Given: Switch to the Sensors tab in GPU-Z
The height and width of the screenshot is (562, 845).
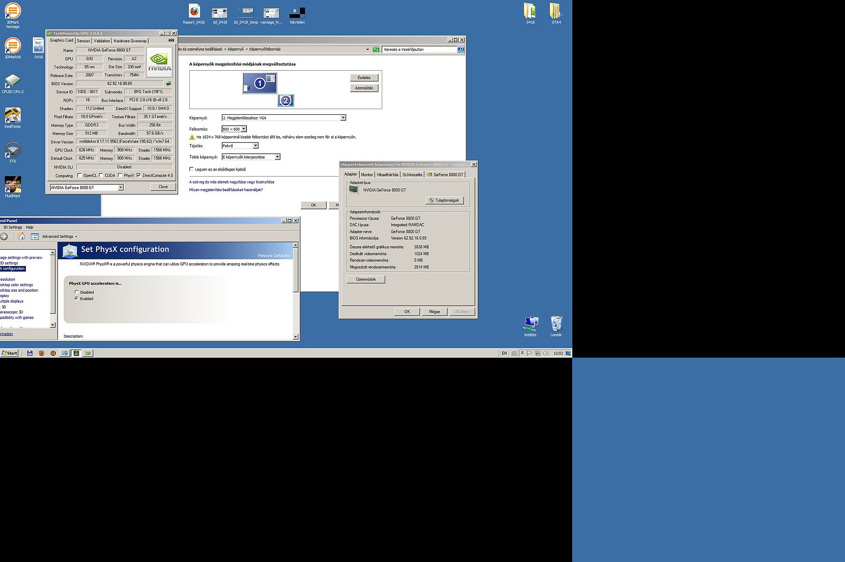Looking at the screenshot, I should pyautogui.click(x=83, y=41).
